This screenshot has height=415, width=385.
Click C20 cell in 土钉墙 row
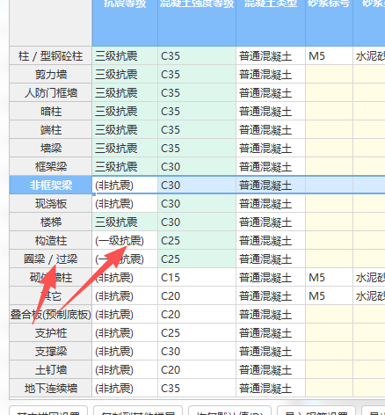point(197,369)
